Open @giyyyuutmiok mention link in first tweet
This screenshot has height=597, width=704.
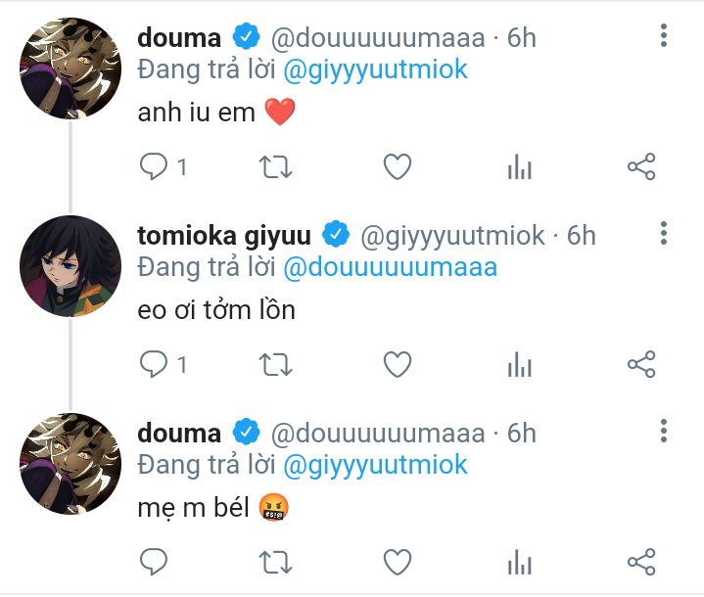pos(375,70)
